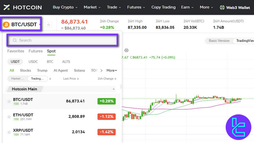Screen dimensions: 254x143
Task: Click the 24H High value 87,335.00
Action: tap(137, 27)
